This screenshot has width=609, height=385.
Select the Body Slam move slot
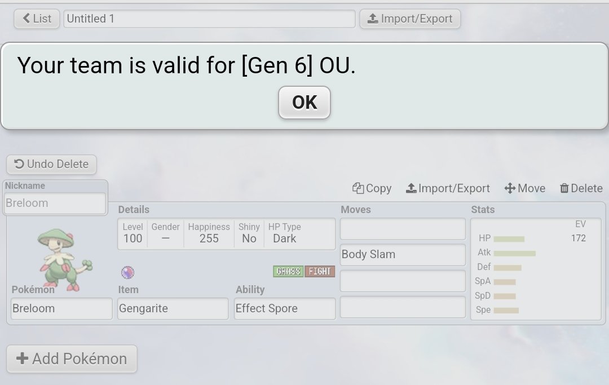pos(403,254)
